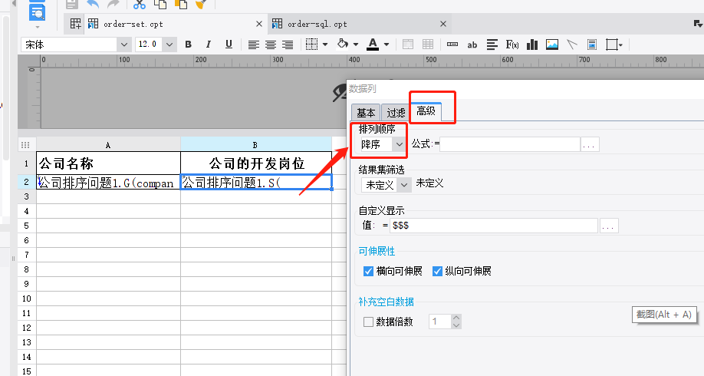
Task: Open the custom display value ... button
Action: tap(609, 226)
